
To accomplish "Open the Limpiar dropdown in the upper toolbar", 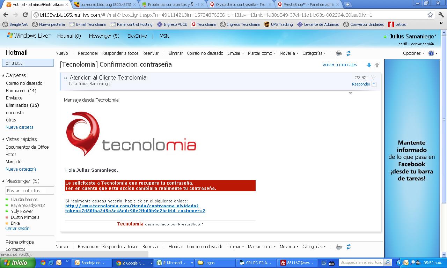I will (235, 53).
